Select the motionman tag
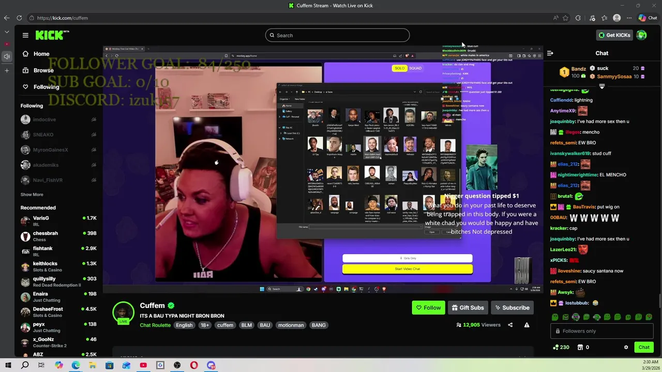Screen dimensions: 662x372 pos(291,325)
